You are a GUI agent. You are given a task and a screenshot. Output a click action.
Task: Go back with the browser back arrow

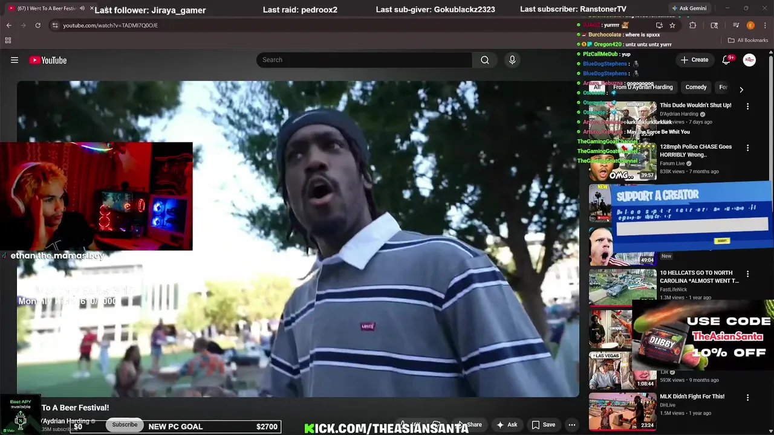point(8,25)
